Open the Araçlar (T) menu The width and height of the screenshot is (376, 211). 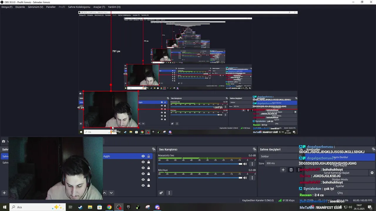coord(99,7)
